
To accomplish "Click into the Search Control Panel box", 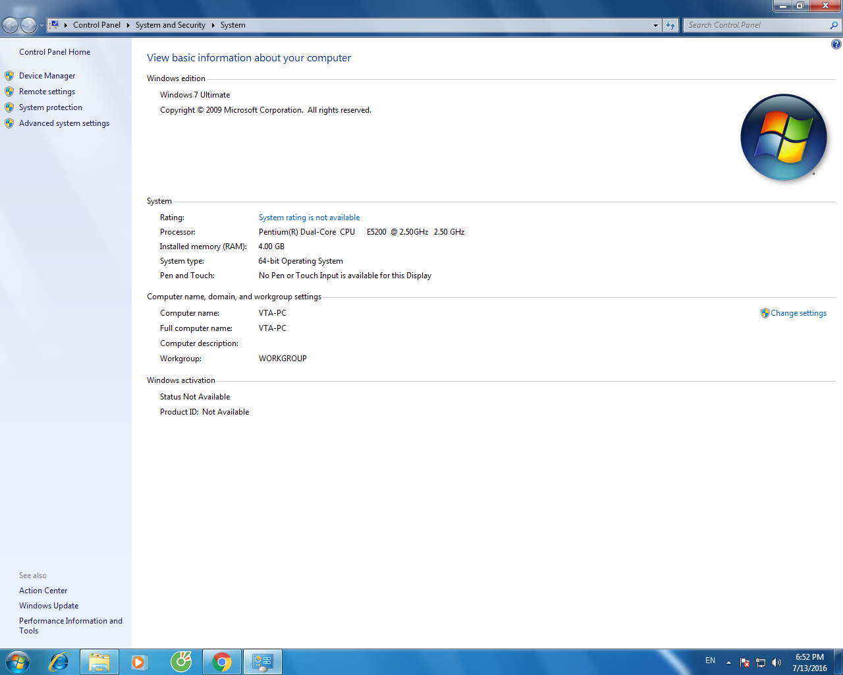I will [x=756, y=25].
